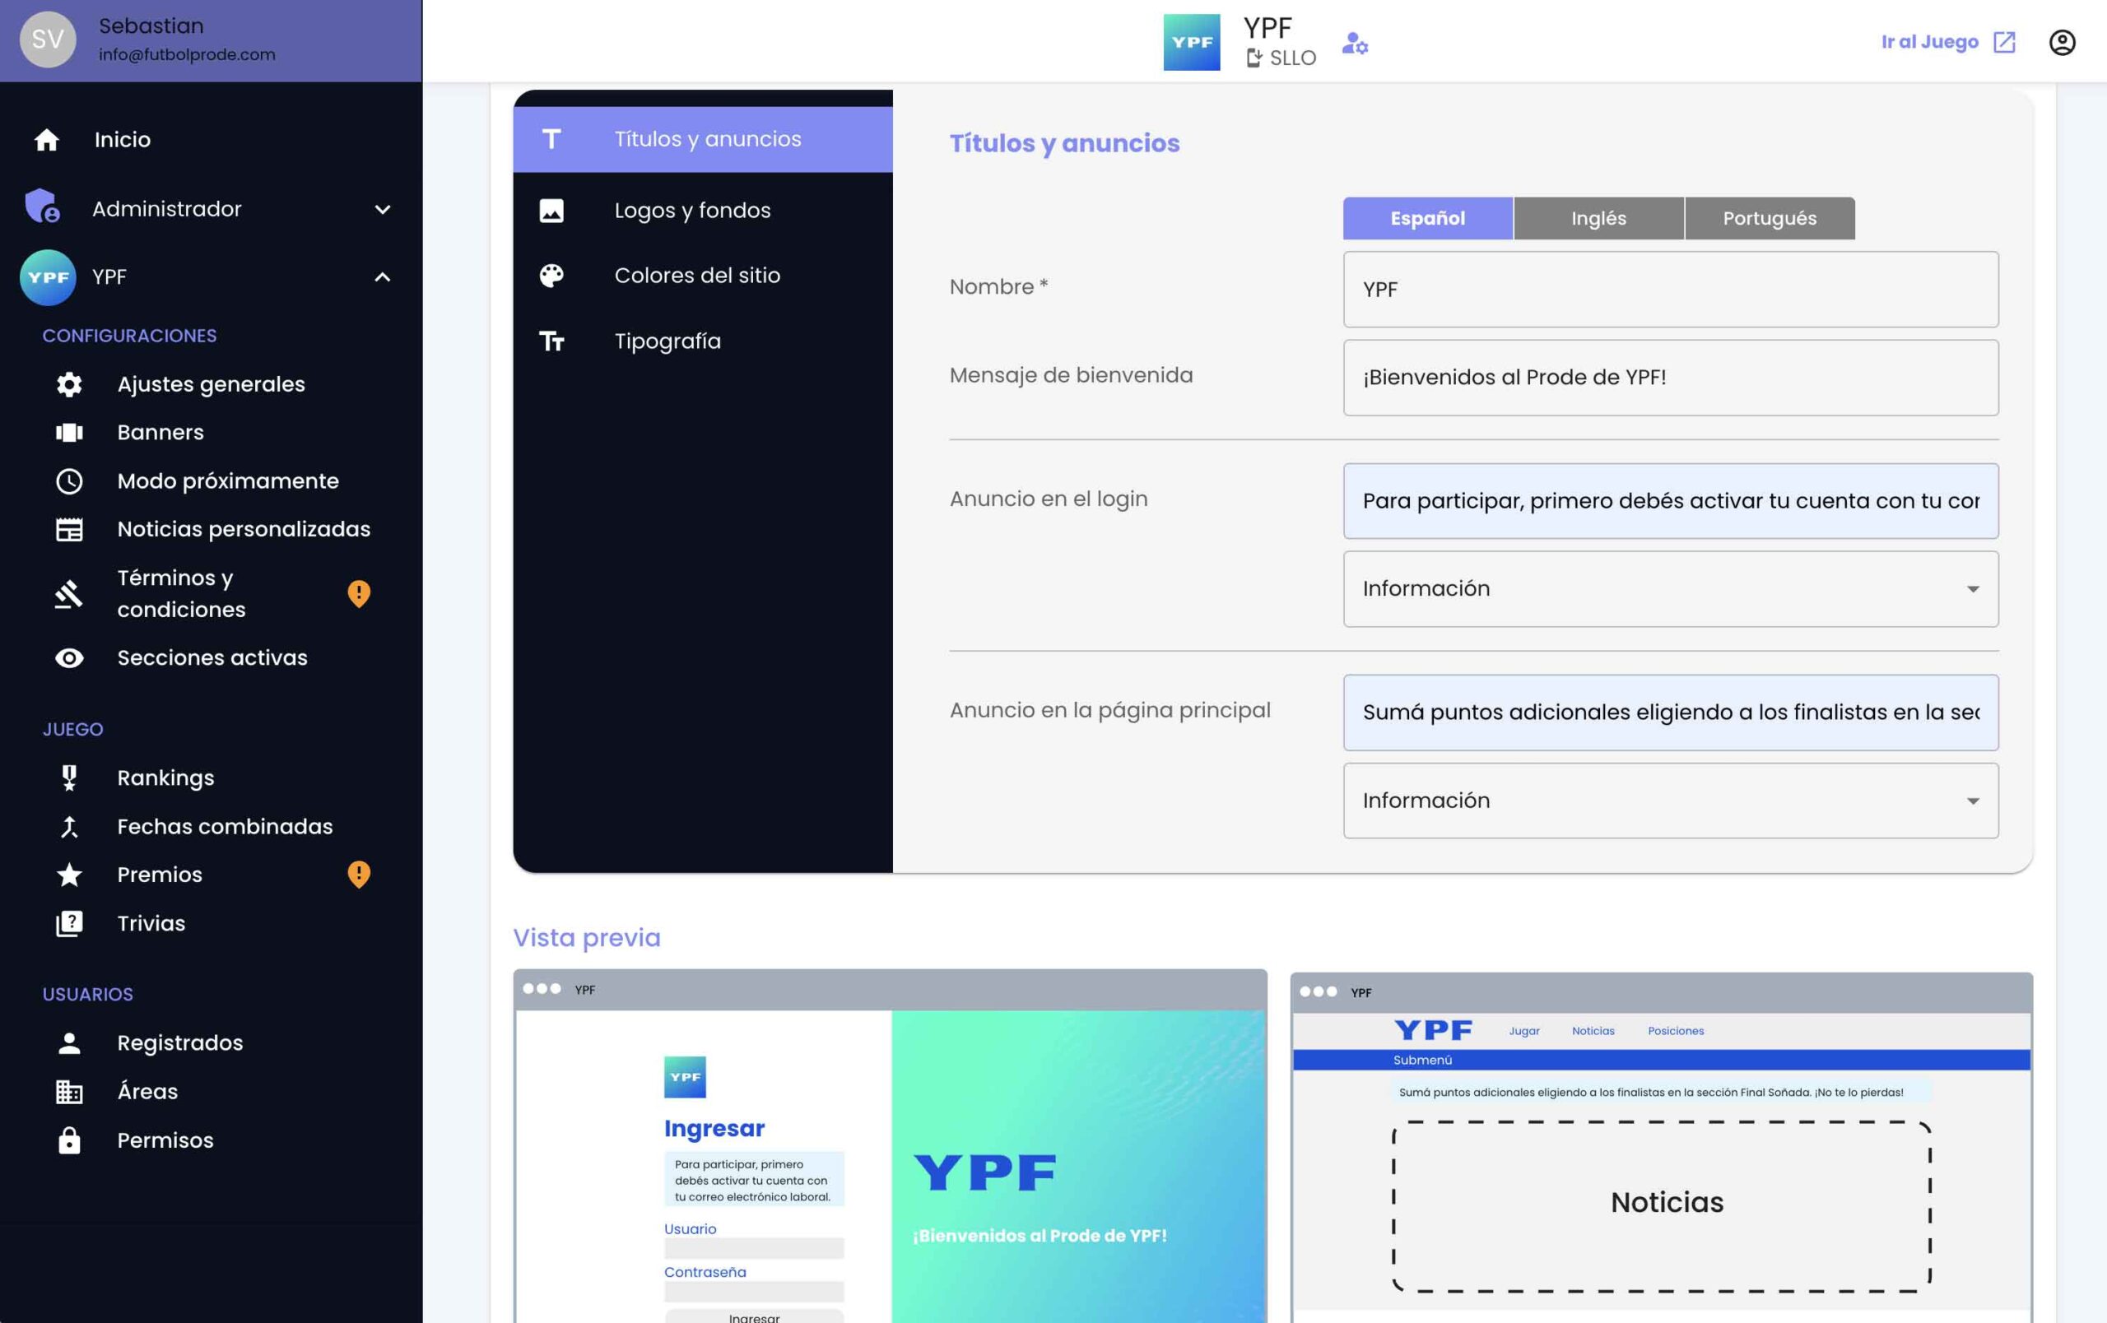Collapse the YPF sidebar section
This screenshot has width=2107, height=1323.
click(x=383, y=277)
